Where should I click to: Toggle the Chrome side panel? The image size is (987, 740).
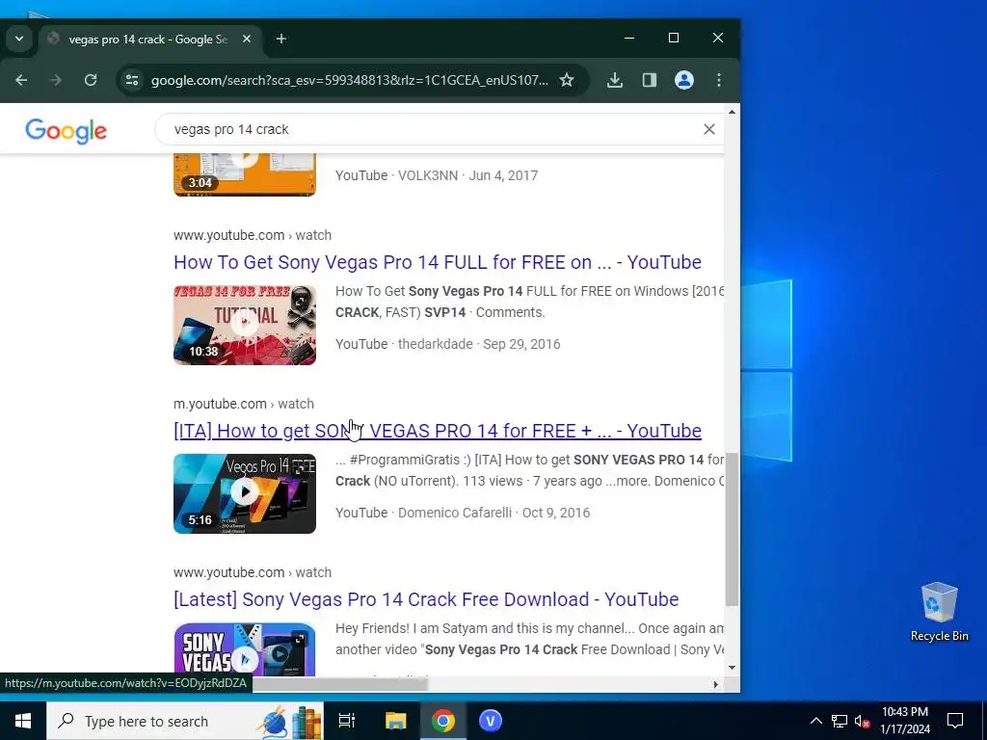point(650,80)
